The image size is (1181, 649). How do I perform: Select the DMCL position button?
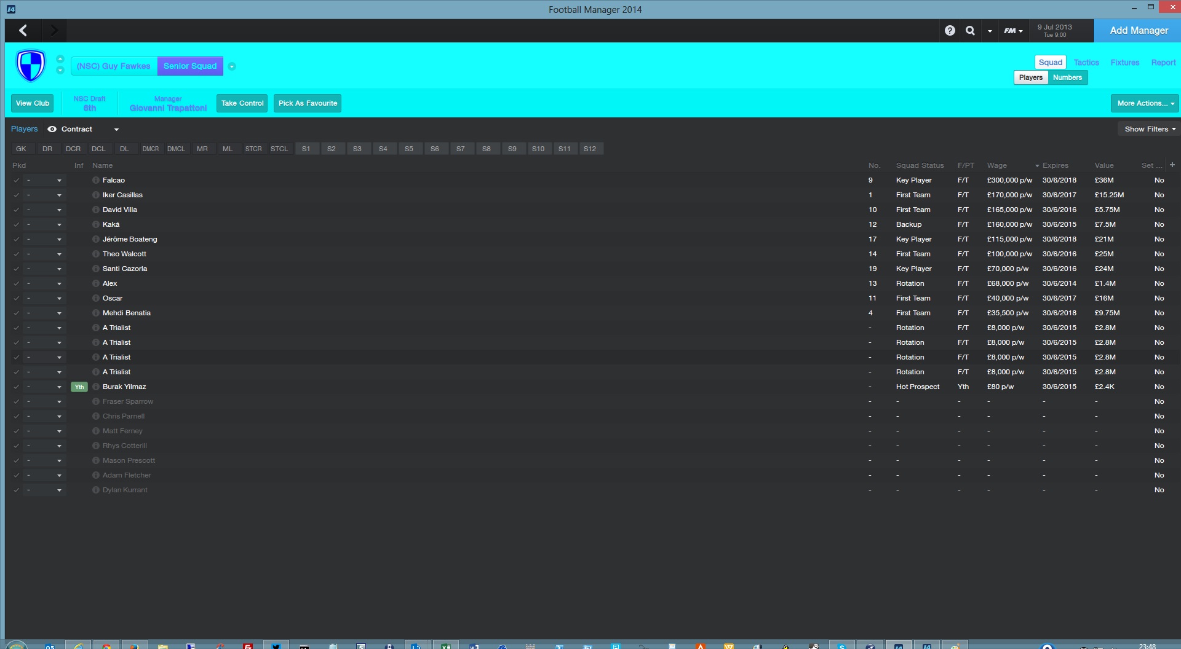click(x=176, y=149)
